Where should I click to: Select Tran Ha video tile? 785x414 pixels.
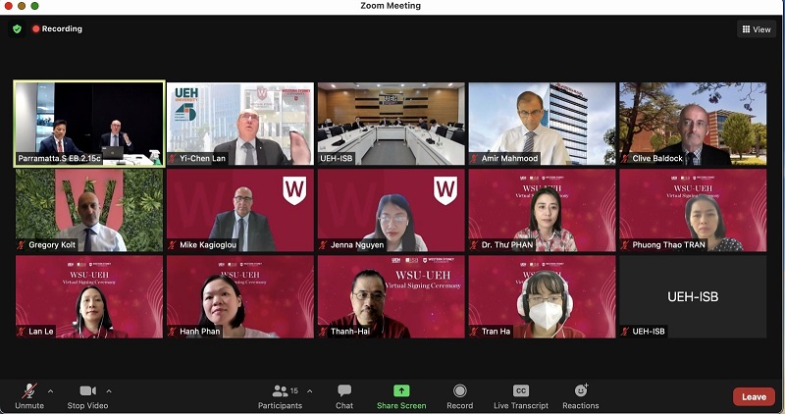click(x=543, y=297)
